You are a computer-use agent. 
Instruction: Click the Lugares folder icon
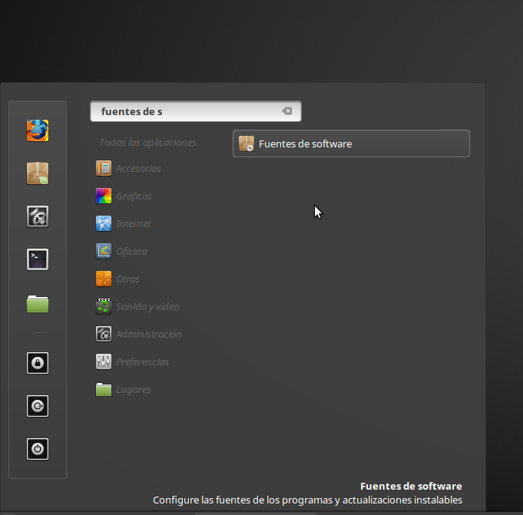pos(104,389)
